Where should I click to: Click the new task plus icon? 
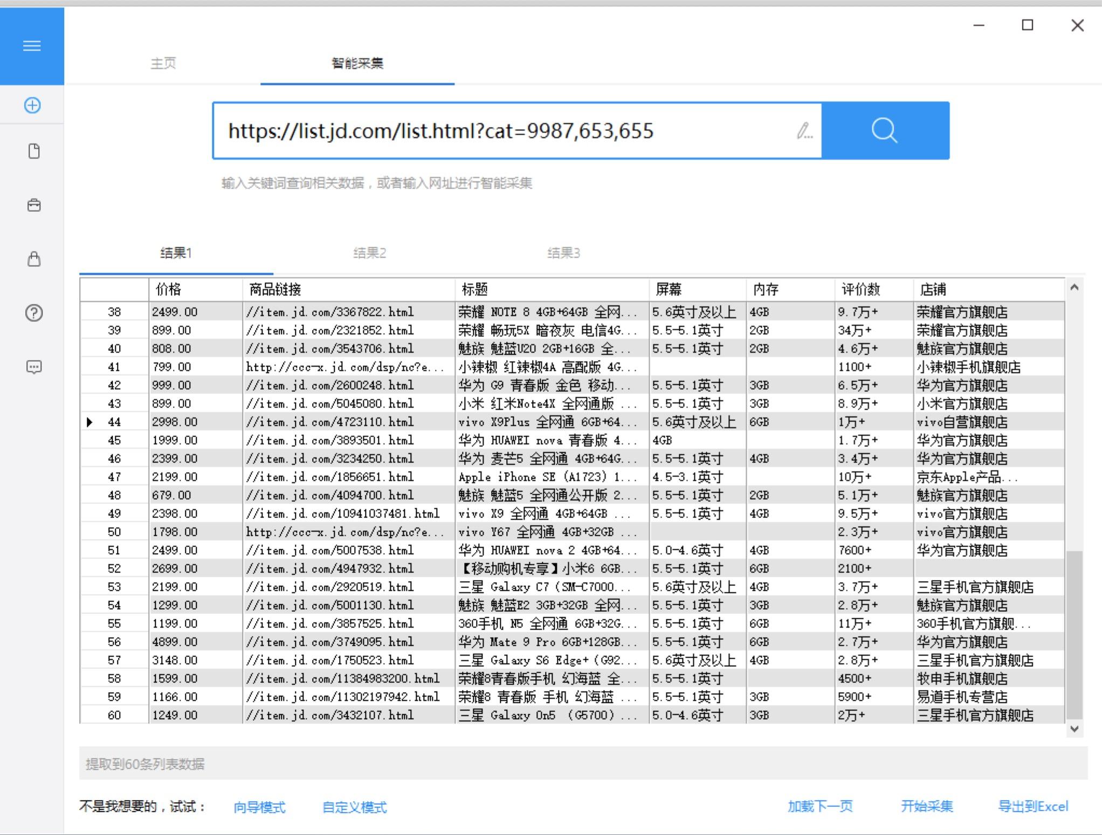[x=32, y=105]
